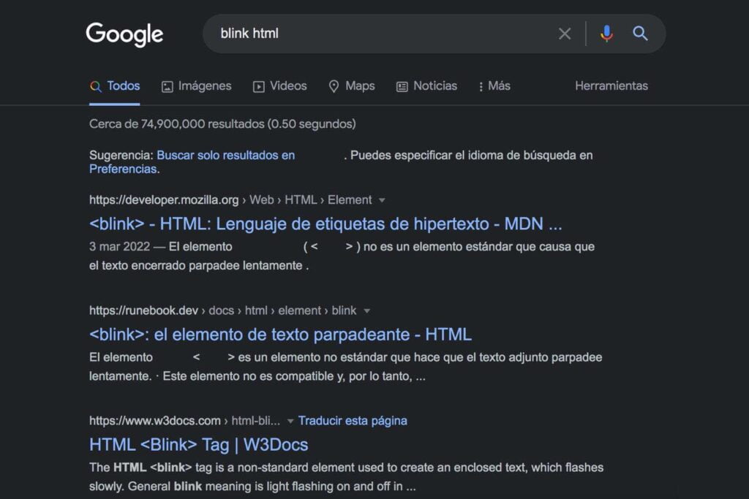Open runebook.dev elemento de texto parpadeante result
The image size is (749, 499).
(x=280, y=335)
